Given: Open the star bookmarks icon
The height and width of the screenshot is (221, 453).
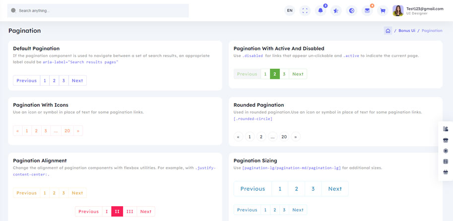Looking at the screenshot, I should 336,11.
